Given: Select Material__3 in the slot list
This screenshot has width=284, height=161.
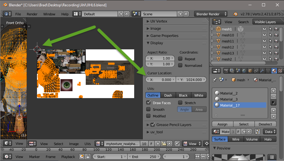Looking at the screenshot, I should point(240,99).
